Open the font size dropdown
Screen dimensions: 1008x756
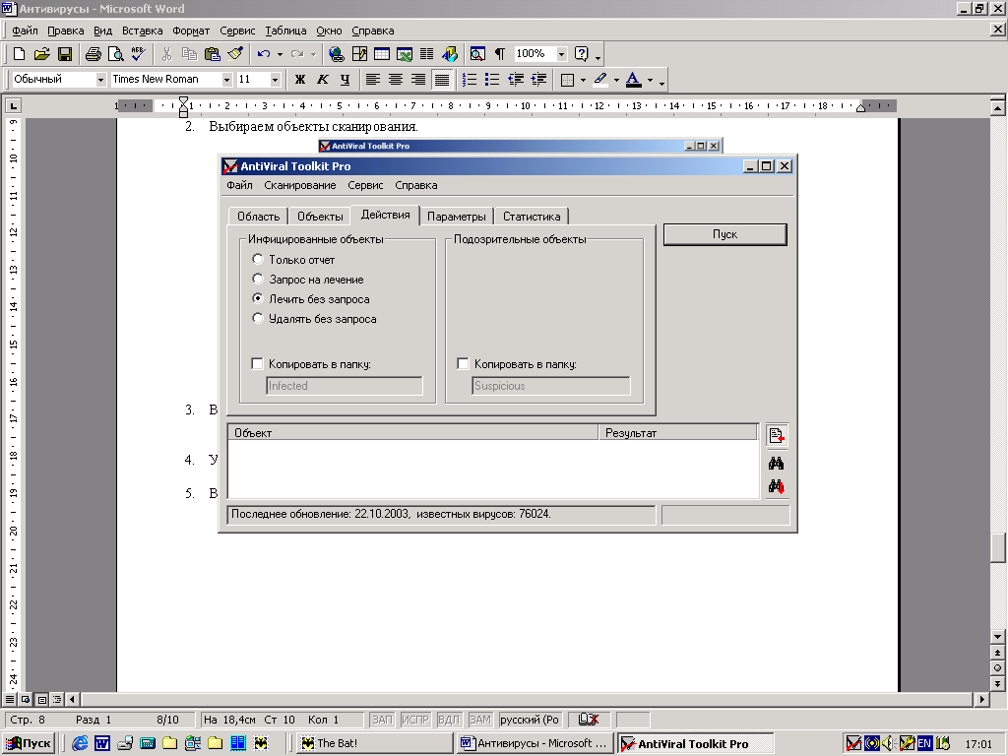(276, 80)
